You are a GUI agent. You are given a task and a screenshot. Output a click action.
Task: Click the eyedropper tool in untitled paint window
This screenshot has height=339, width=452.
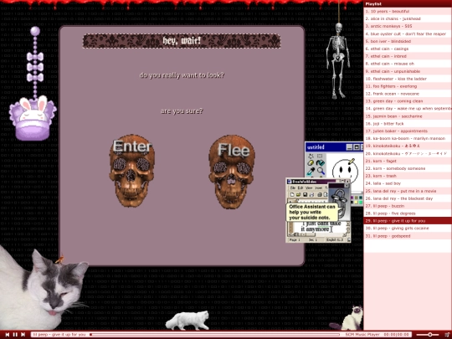[311, 172]
